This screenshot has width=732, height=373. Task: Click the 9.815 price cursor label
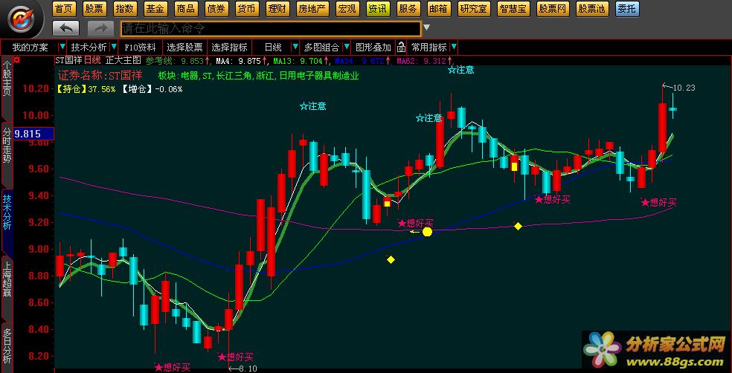coord(33,134)
